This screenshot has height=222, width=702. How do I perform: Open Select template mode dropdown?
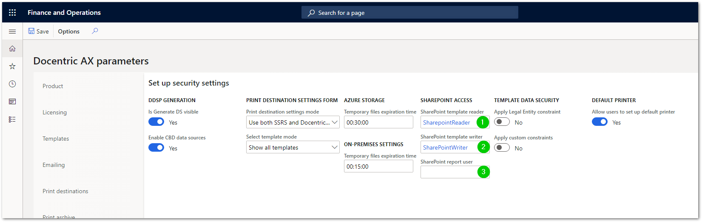[x=293, y=147]
